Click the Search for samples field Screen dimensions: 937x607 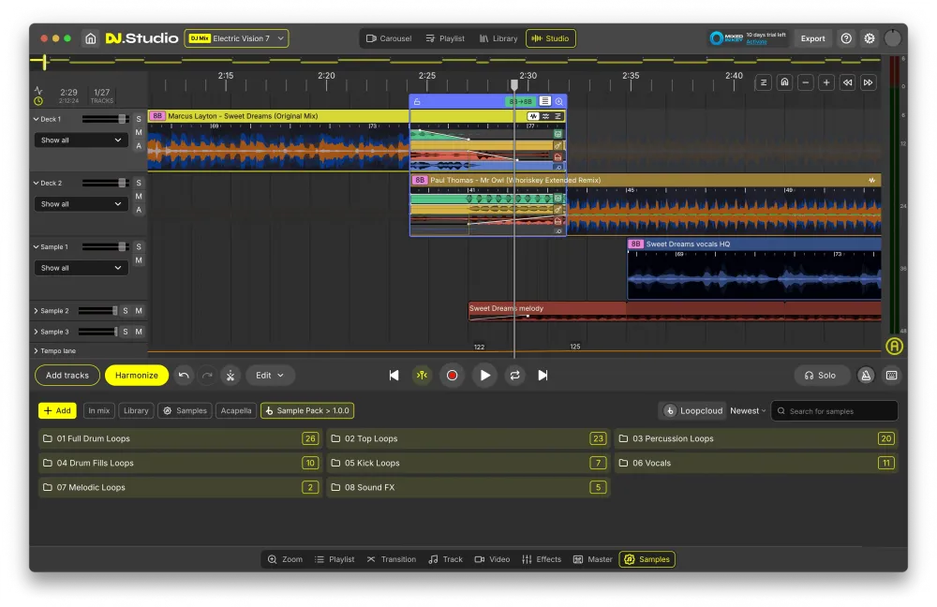(834, 411)
